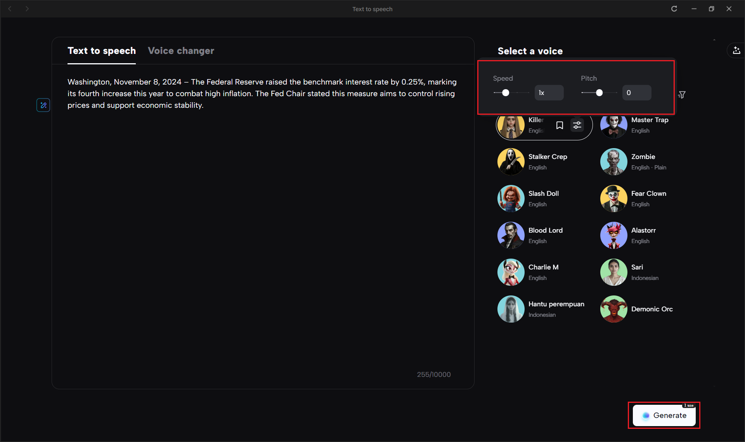745x442 pixels.
Task: Switch to Voice changer tab
Action: tap(181, 51)
